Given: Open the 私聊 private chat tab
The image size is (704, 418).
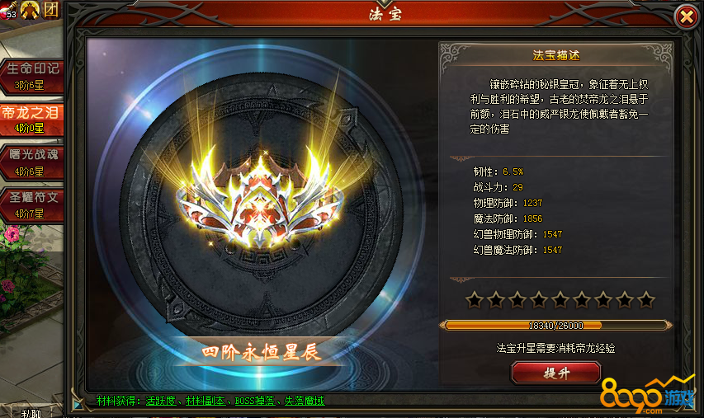Looking at the screenshot, I should (31, 412).
